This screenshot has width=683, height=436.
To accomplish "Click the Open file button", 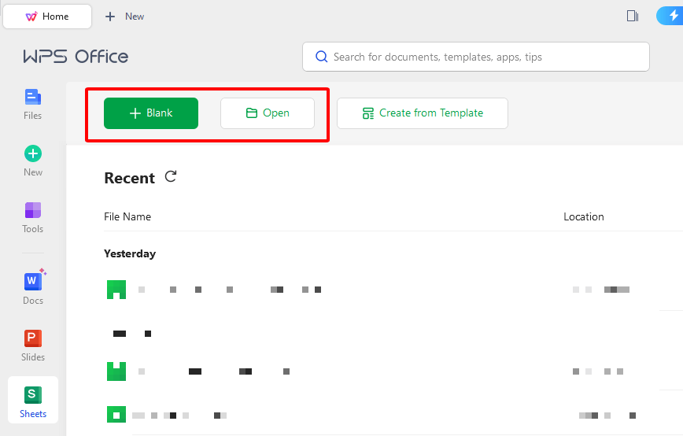I will [x=268, y=113].
